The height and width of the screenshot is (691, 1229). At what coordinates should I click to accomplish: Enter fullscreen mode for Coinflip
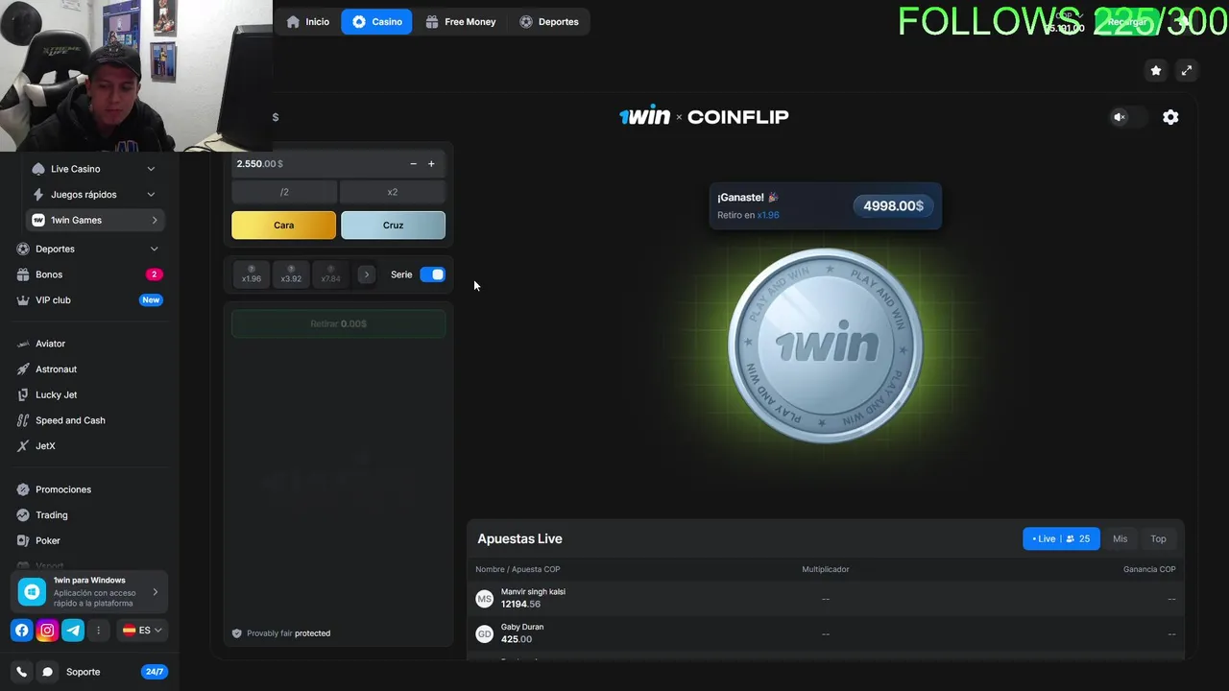tap(1187, 70)
